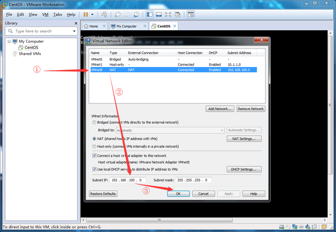
Task: Click the sound card status bar icon
Action: 308,227
